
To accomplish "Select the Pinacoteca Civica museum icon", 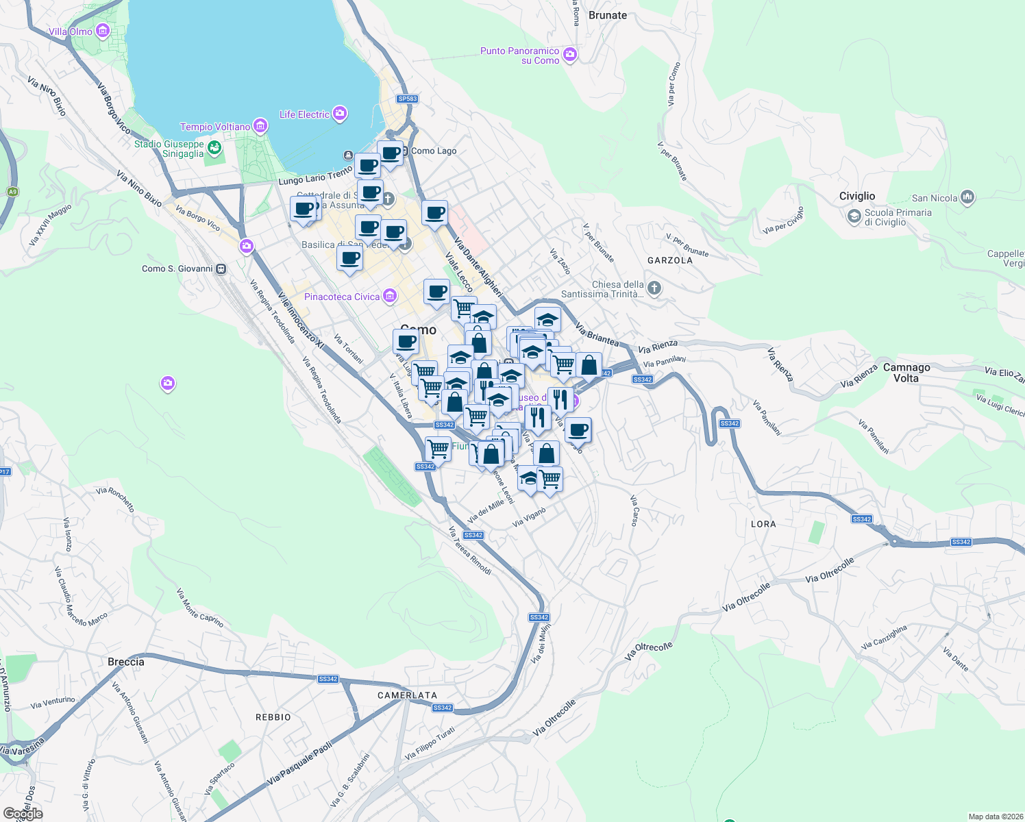I will (389, 296).
